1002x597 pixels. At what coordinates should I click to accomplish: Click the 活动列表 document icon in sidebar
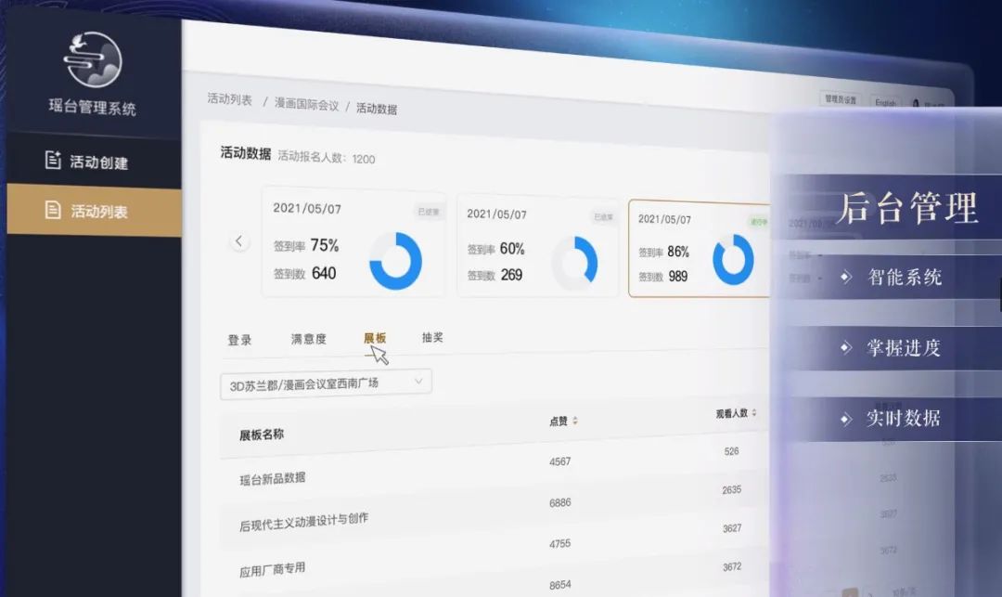click(x=53, y=210)
